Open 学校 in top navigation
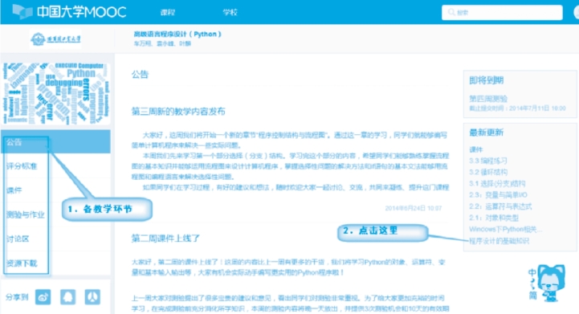Image resolution: width=579 pixels, height=314 pixels. [230, 12]
